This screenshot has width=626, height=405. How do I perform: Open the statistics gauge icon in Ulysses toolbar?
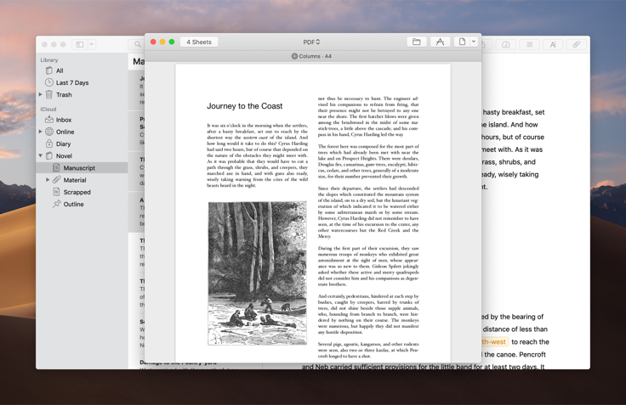(505, 45)
